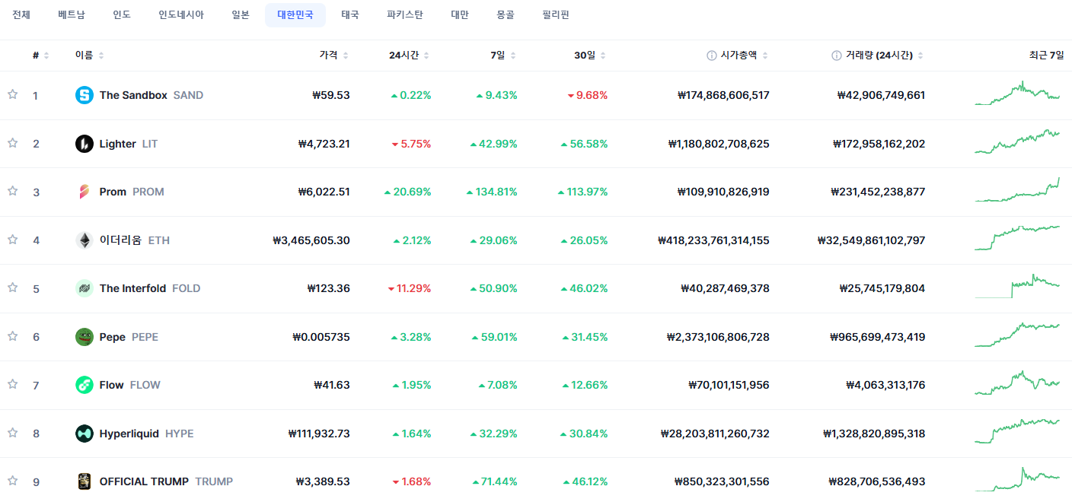The height and width of the screenshot is (502, 1072).
Task: Toggle the watchlist star for 이더리움
Action: tap(12, 240)
